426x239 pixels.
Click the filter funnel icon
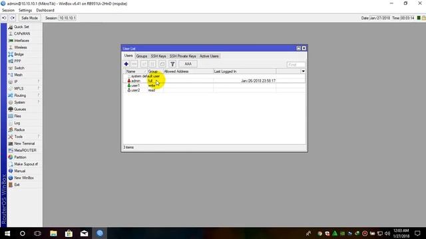pyautogui.click(x=172, y=64)
